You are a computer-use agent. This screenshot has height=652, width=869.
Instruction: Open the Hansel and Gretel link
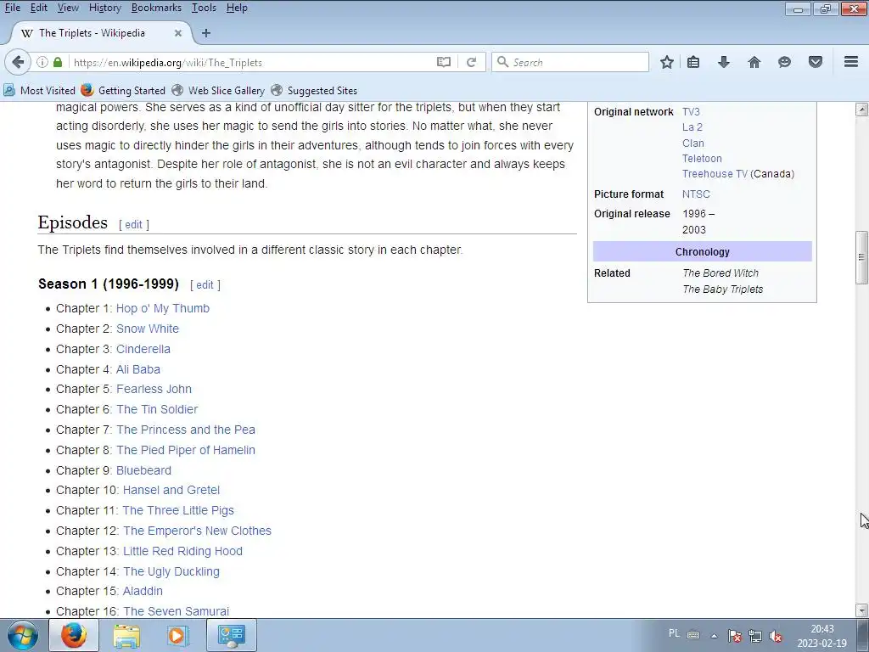point(171,490)
